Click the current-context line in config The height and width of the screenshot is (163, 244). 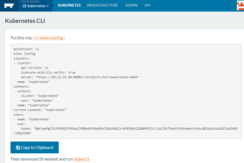coord(40,110)
